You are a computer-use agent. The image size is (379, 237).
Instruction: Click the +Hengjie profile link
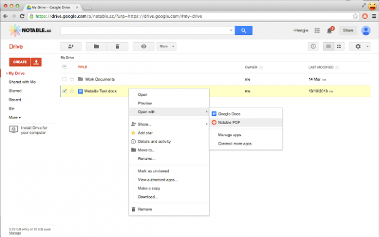pyautogui.click(x=301, y=31)
